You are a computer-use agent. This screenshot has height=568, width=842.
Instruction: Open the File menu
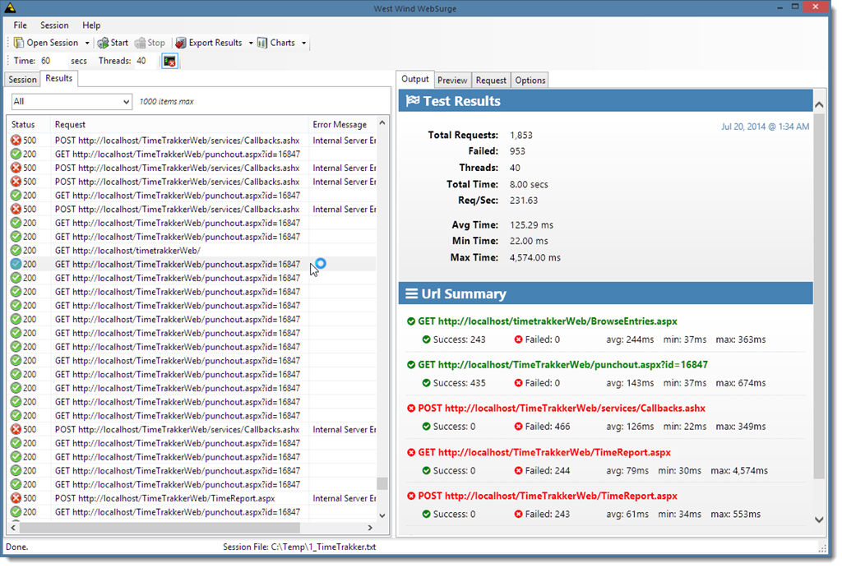20,25
